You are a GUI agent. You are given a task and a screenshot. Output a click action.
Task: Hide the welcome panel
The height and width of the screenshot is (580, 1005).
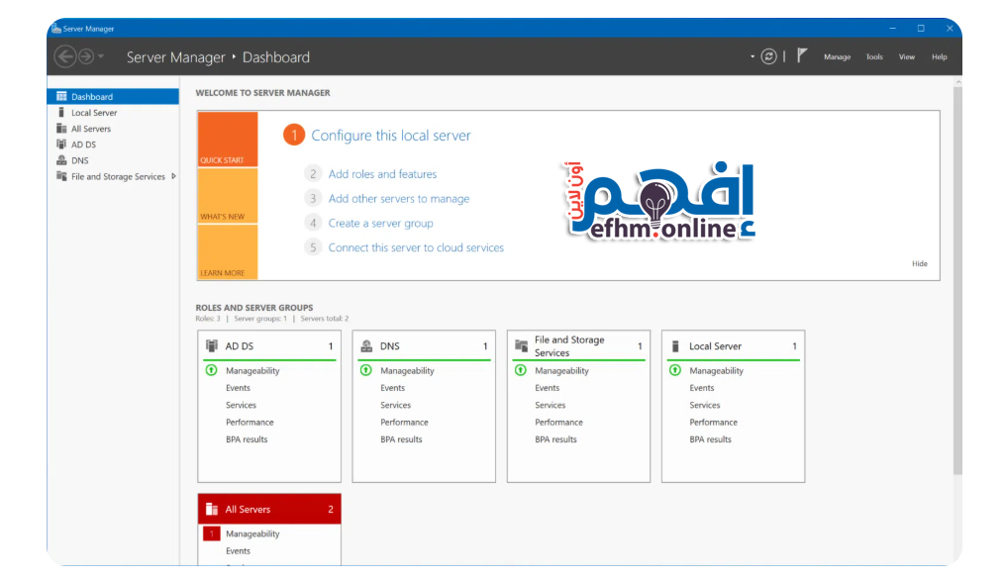tap(920, 264)
